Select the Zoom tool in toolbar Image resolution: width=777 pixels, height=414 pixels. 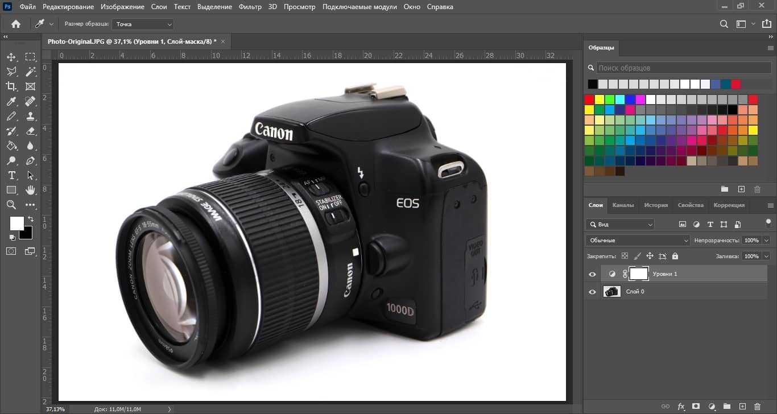click(x=11, y=205)
